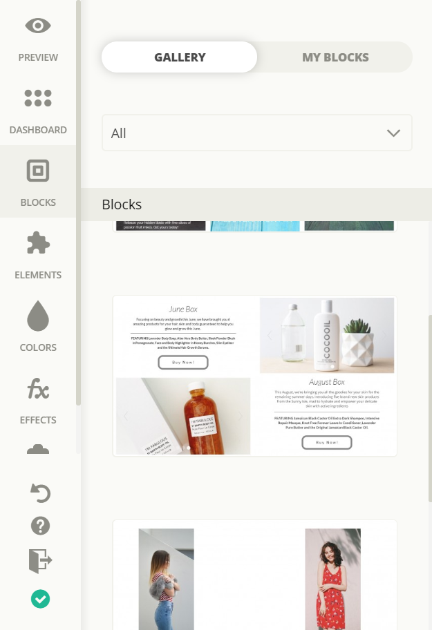
Task: Select the fashion models block thumbnail
Action: (x=255, y=575)
